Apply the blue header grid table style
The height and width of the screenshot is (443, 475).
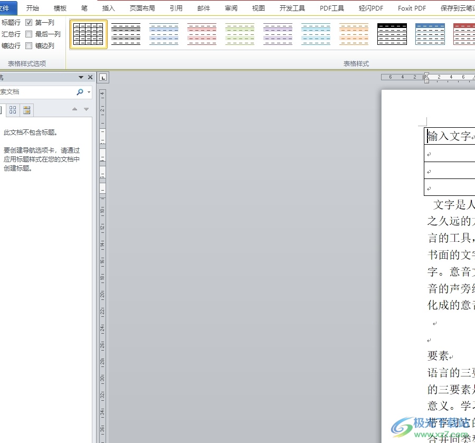tap(430, 34)
